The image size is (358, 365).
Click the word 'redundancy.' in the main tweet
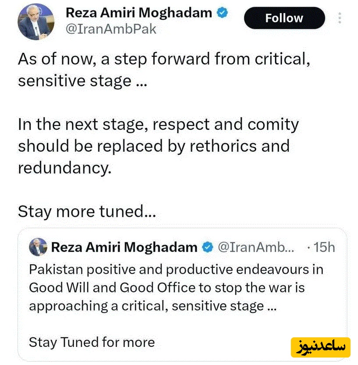click(x=63, y=167)
